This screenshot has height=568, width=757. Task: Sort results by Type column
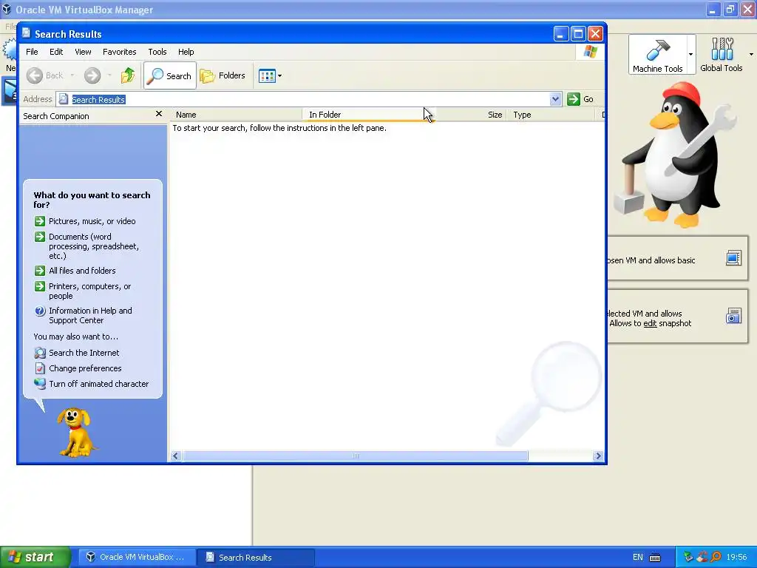pos(551,115)
